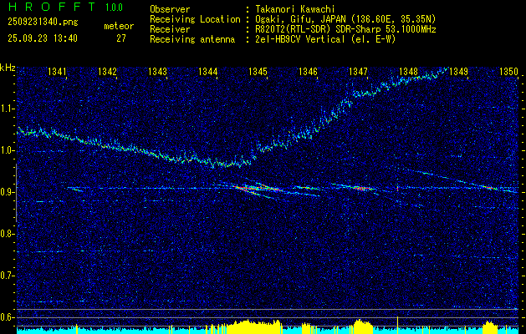Click the kHz axis label
The height and width of the screenshot is (334, 526).
coord(8,68)
